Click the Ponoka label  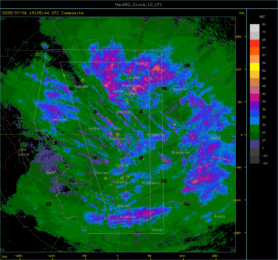(x=141, y=64)
